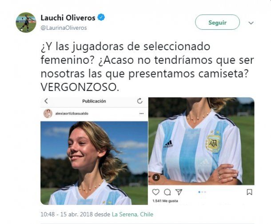271x224 pixels.
Task: Expand the tweet options chevron
Action: (251, 23)
